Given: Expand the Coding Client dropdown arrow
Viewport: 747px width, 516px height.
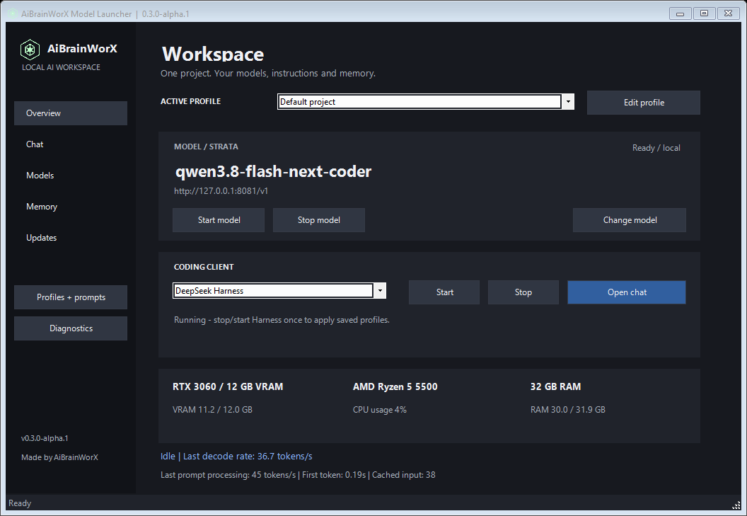Looking at the screenshot, I should [380, 290].
